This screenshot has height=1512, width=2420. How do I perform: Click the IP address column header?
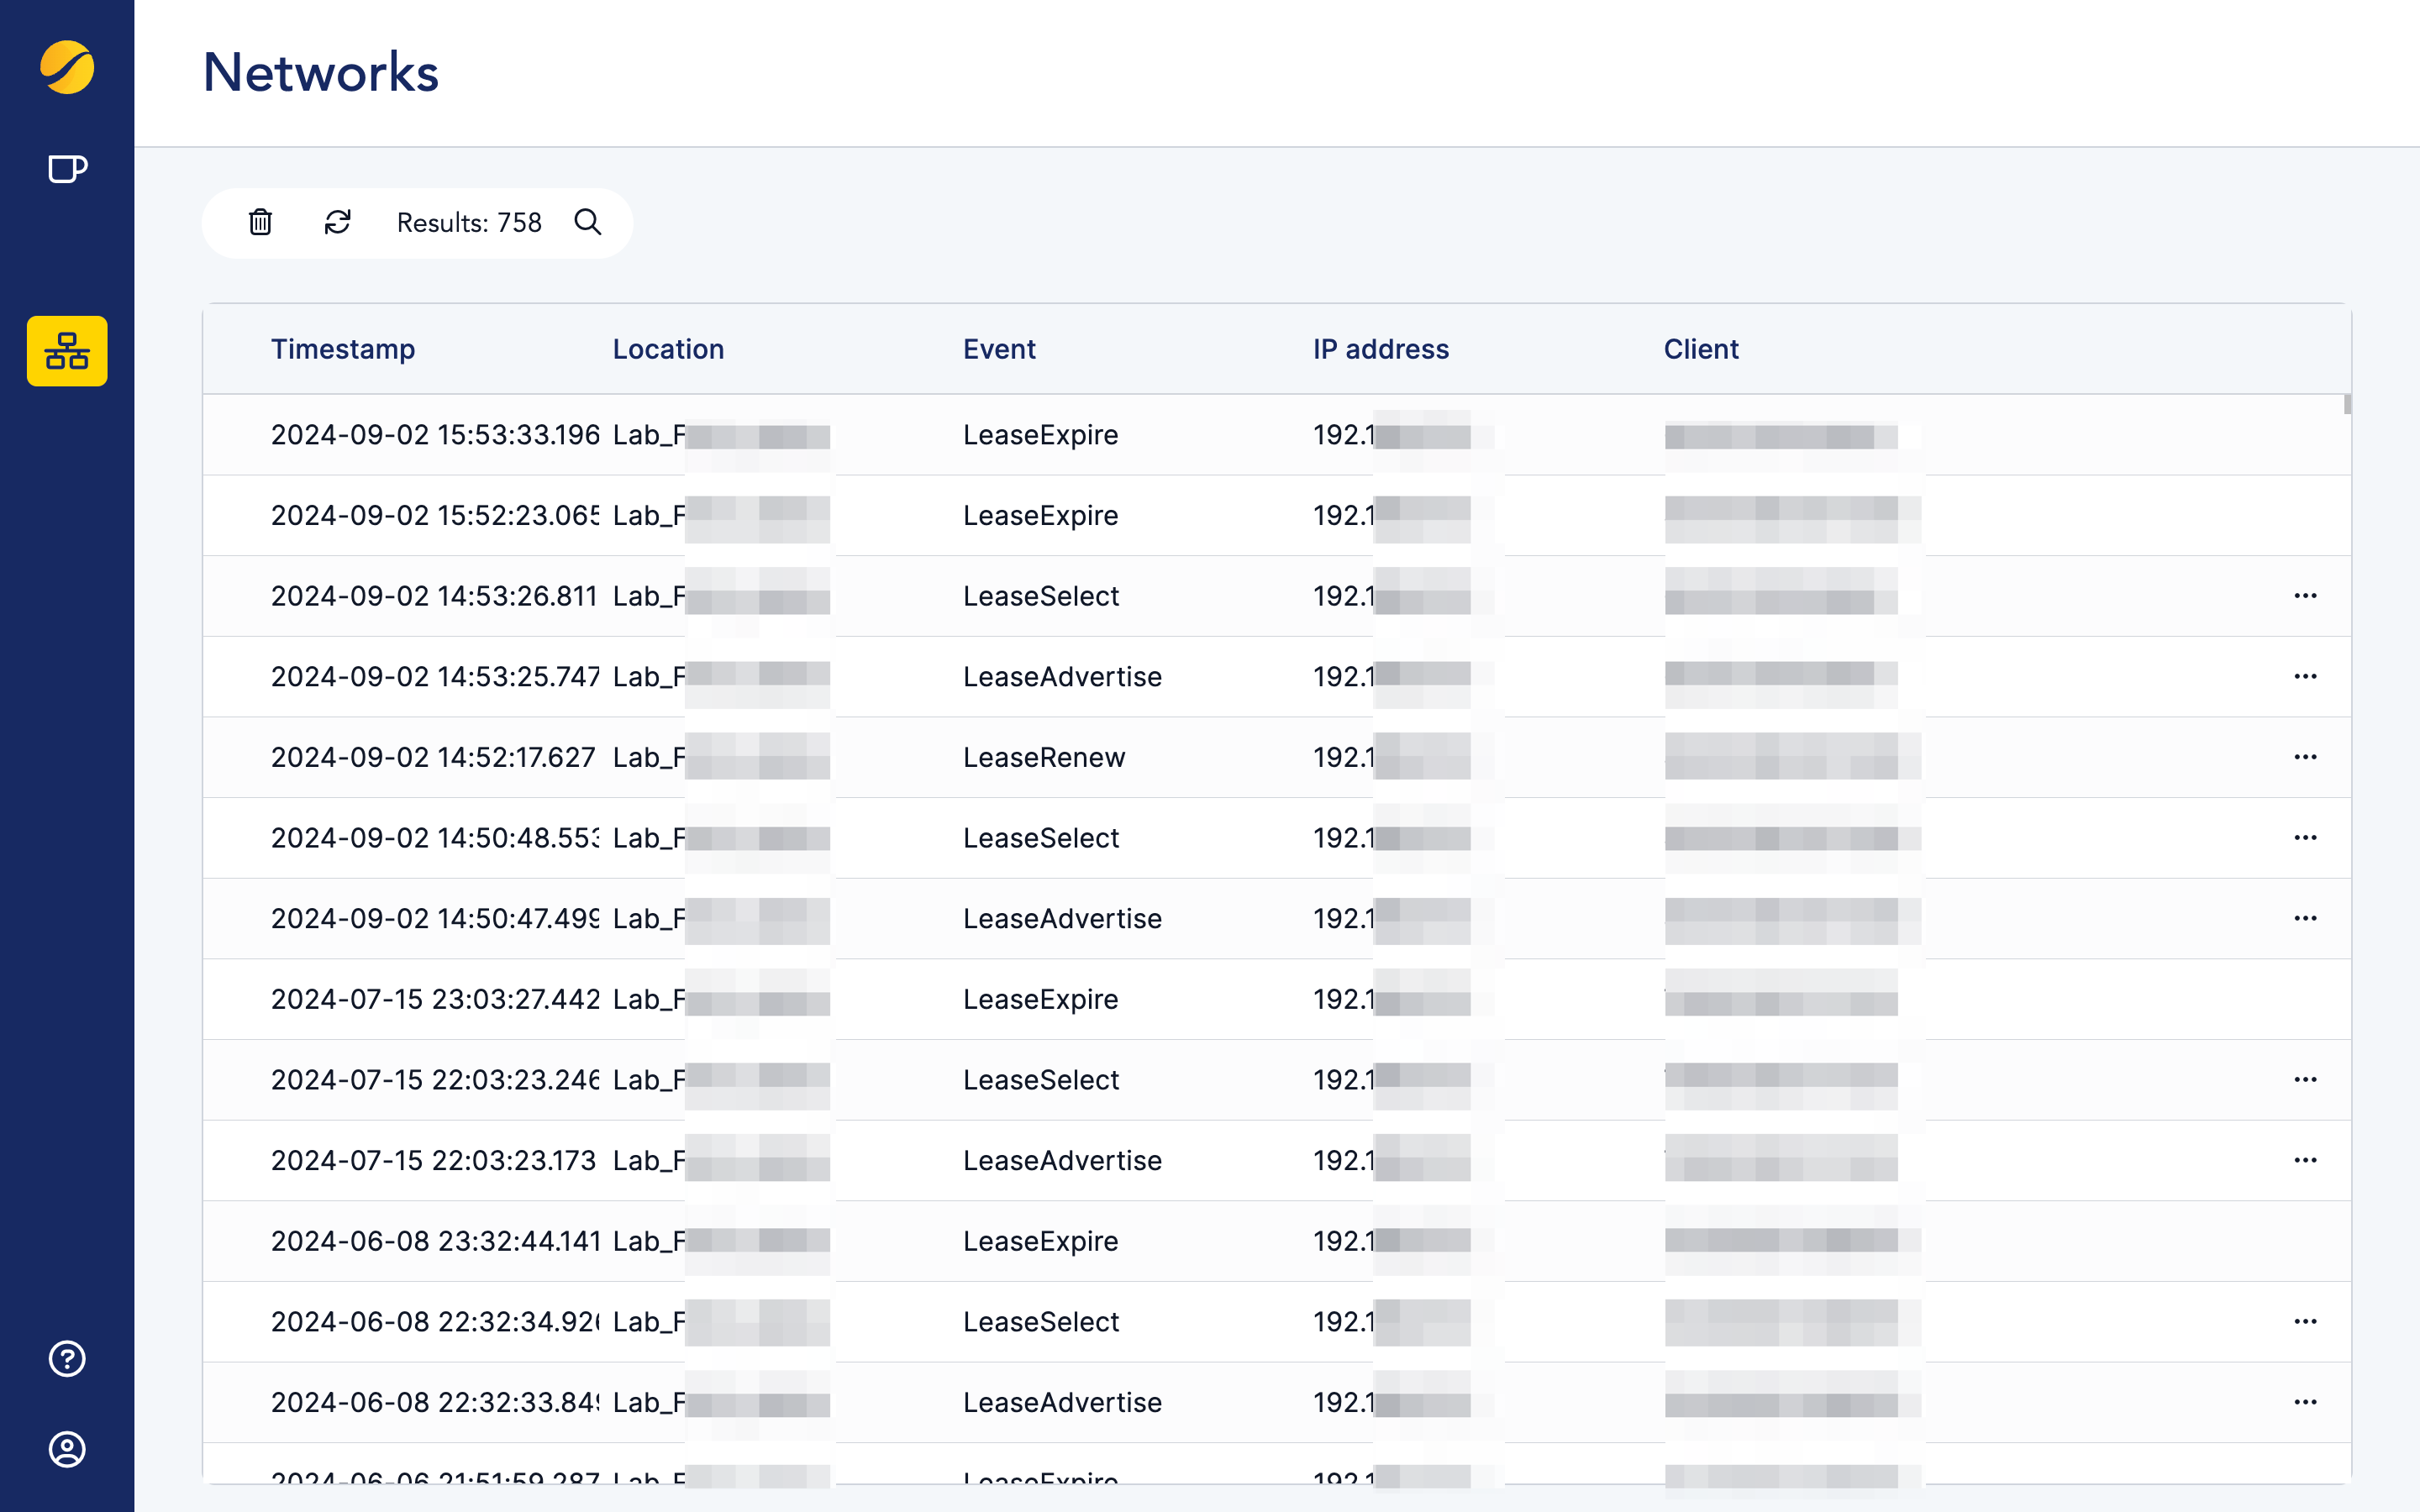pyautogui.click(x=1381, y=349)
